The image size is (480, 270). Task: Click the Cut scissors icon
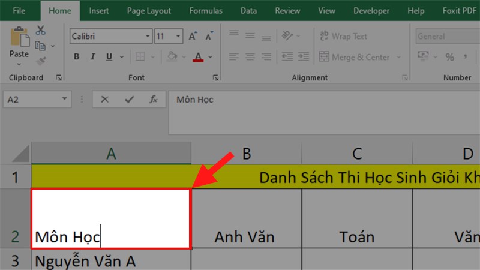pos(41,31)
